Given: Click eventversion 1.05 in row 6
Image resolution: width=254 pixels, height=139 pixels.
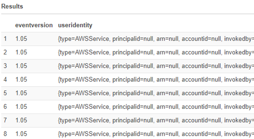Looking at the screenshot, I should click(x=21, y=107).
